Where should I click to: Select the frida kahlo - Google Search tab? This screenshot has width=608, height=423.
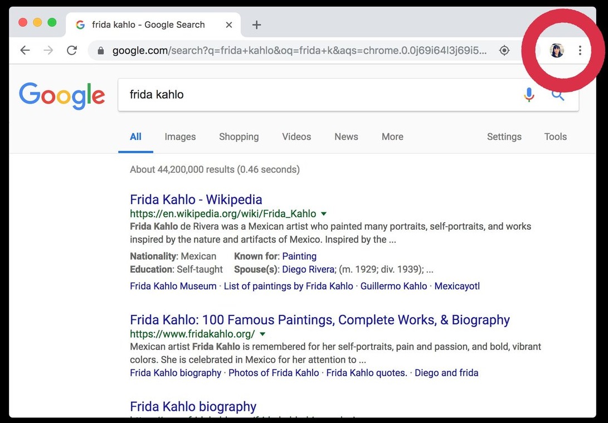tap(153, 25)
